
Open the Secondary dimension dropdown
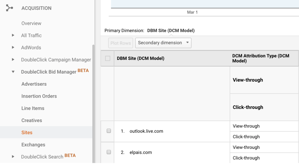[163, 43]
